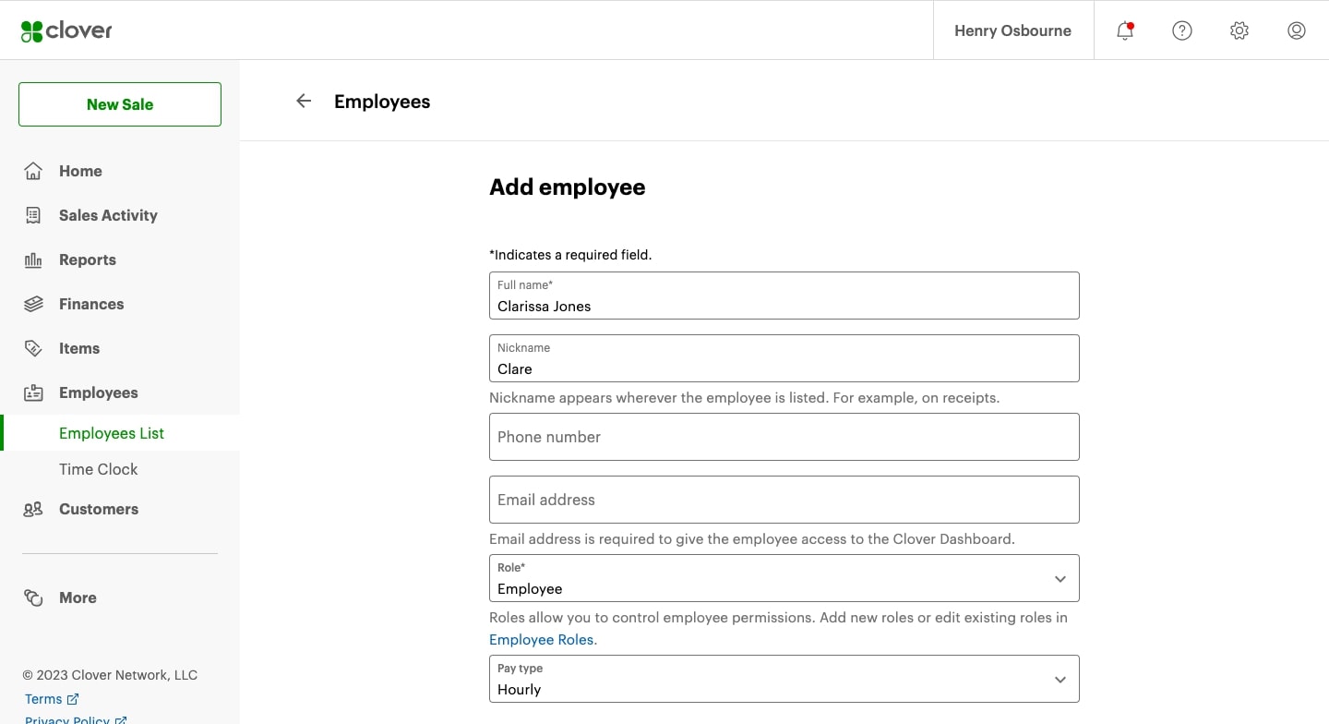Click the Sales Activity receipt icon
Viewport: 1329px width, 724px height.
33,215
